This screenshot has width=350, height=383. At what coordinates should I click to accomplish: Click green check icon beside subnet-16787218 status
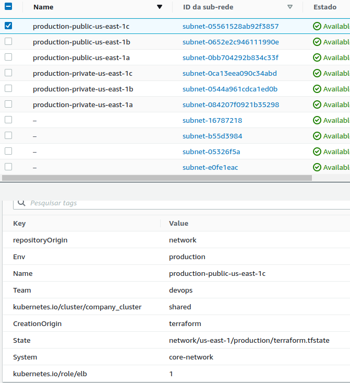click(317, 120)
